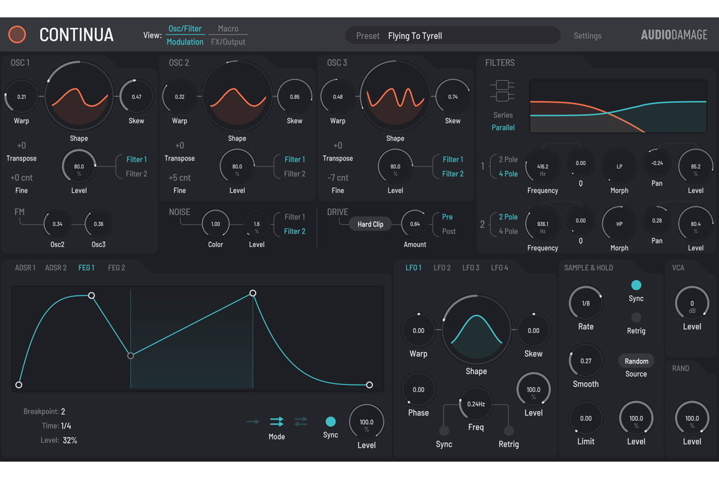Click the breakpoint Level value 32%
The height and width of the screenshot is (479, 719).
(x=70, y=440)
